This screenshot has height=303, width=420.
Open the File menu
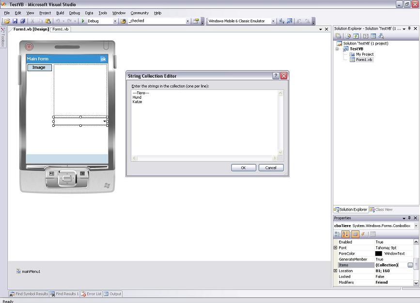7,13
